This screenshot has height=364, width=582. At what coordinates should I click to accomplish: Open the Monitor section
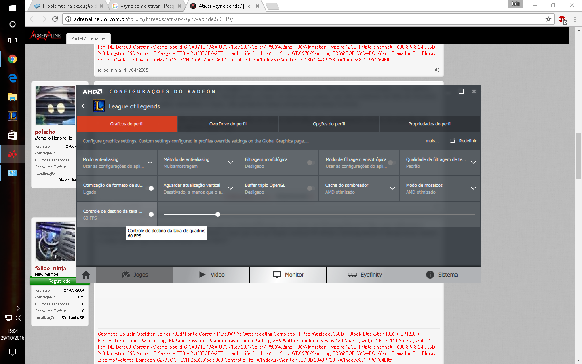pyautogui.click(x=288, y=275)
